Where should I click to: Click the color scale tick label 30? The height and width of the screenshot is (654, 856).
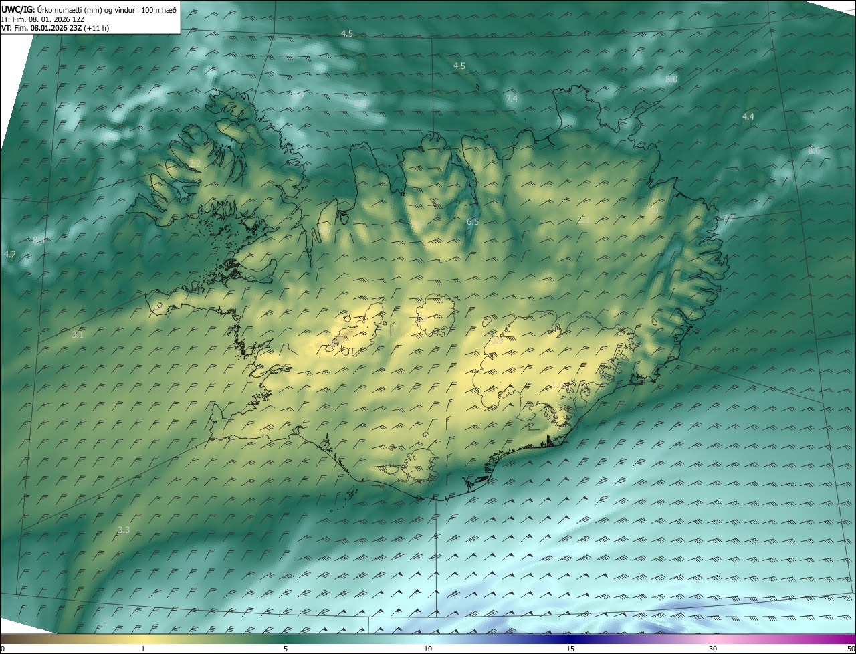[713, 649]
